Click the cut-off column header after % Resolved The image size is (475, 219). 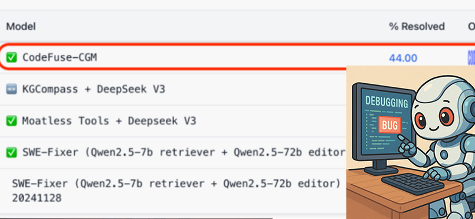(x=471, y=27)
